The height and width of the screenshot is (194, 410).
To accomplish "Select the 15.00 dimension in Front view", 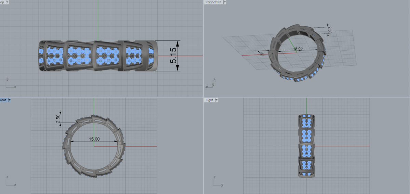I will tap(94, 139).
